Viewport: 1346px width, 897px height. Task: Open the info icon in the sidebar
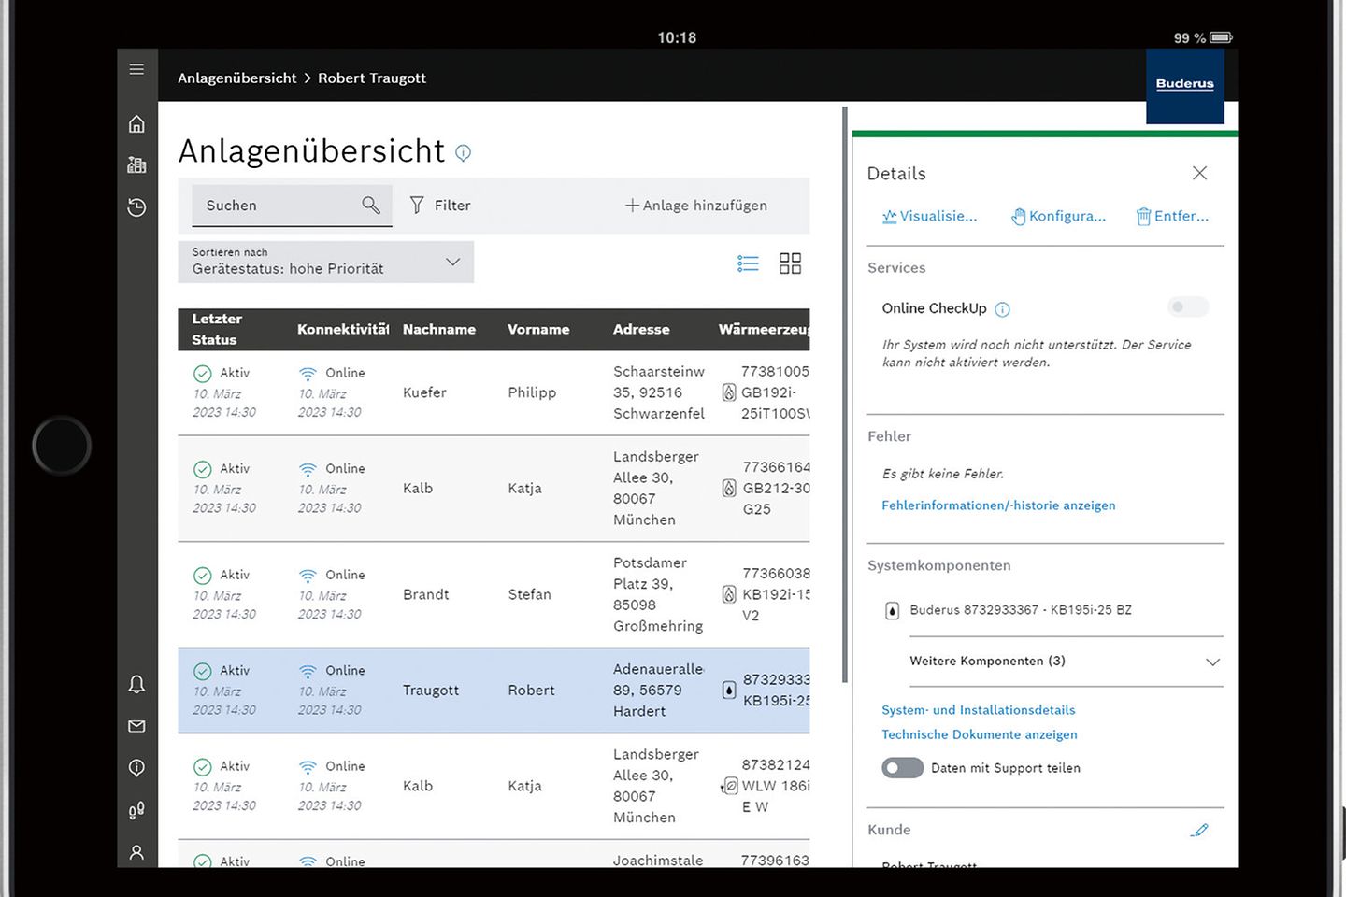click(136, 768)
